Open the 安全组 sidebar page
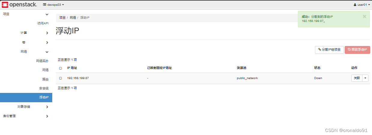Screen dimensions: 372x135 [44, 88]
